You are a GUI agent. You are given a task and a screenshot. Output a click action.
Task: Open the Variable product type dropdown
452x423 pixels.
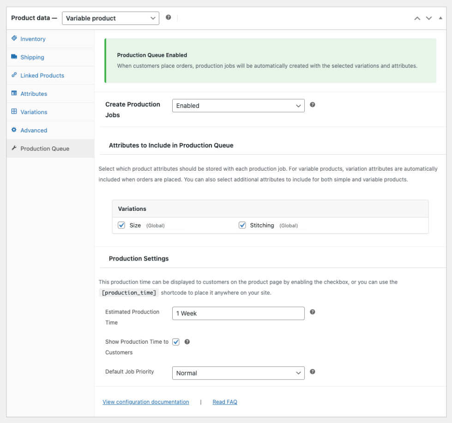click(110, 18)
